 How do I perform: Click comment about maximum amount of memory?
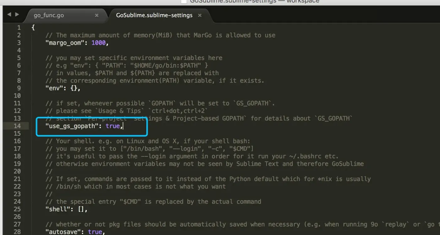pos(160,35)
